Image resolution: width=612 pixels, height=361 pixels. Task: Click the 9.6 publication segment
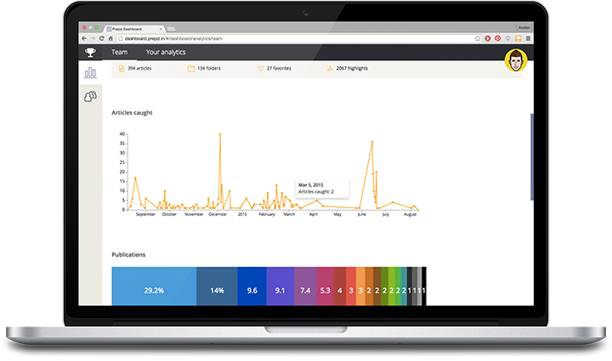click(252, 286)
